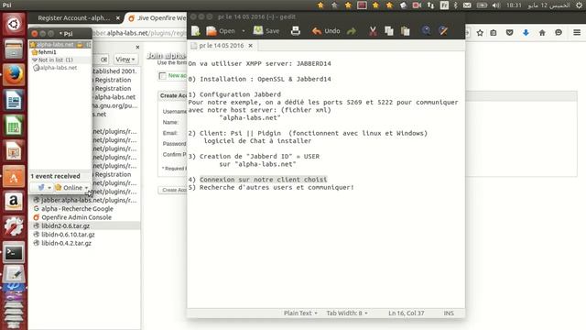This screenshot has width=586, height=330.
Task: Toggle the New account checkbox on the Openfire page
Action: pyautogui.click(x=162, y=76)
